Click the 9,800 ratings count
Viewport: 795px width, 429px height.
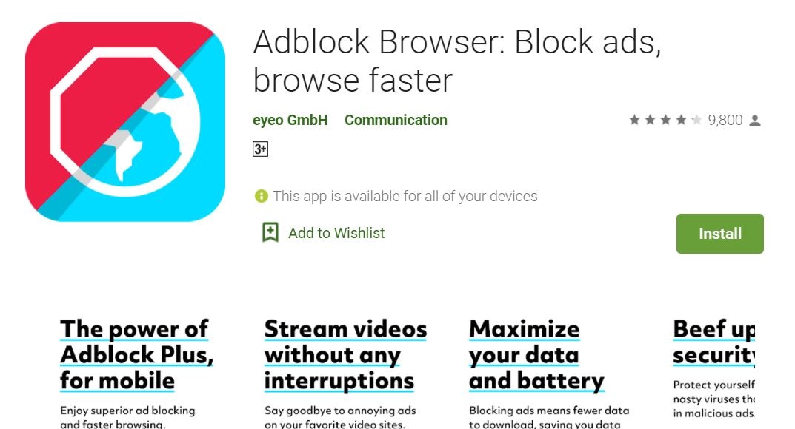coord(725,120)
